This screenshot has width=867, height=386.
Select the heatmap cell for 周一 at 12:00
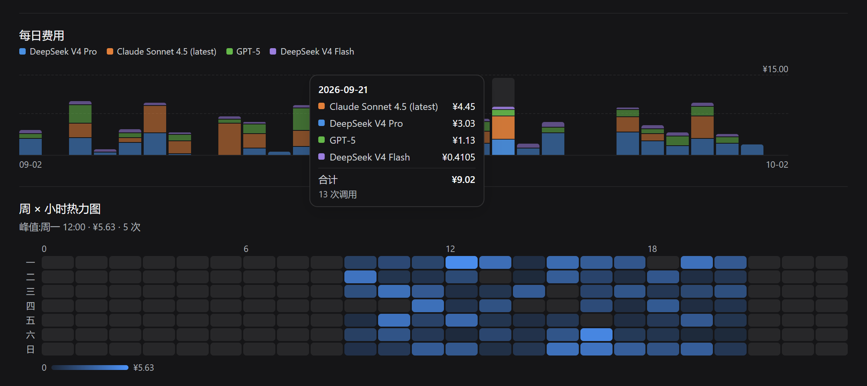point(462,262)
